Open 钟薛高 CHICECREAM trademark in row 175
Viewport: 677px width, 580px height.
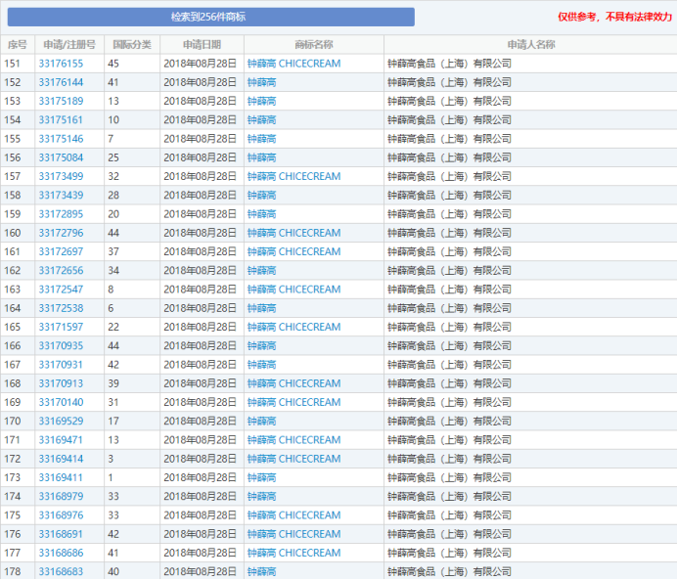tap(294, 515)
